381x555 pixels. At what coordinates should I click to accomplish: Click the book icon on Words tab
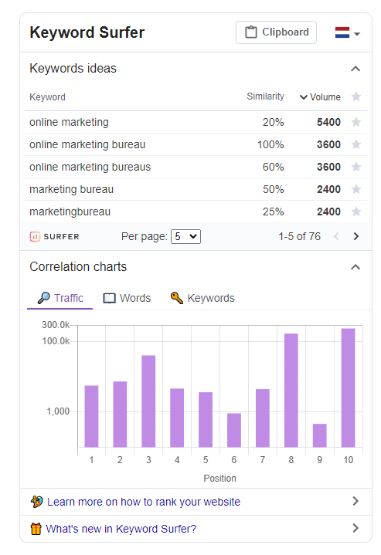point(109,299)
